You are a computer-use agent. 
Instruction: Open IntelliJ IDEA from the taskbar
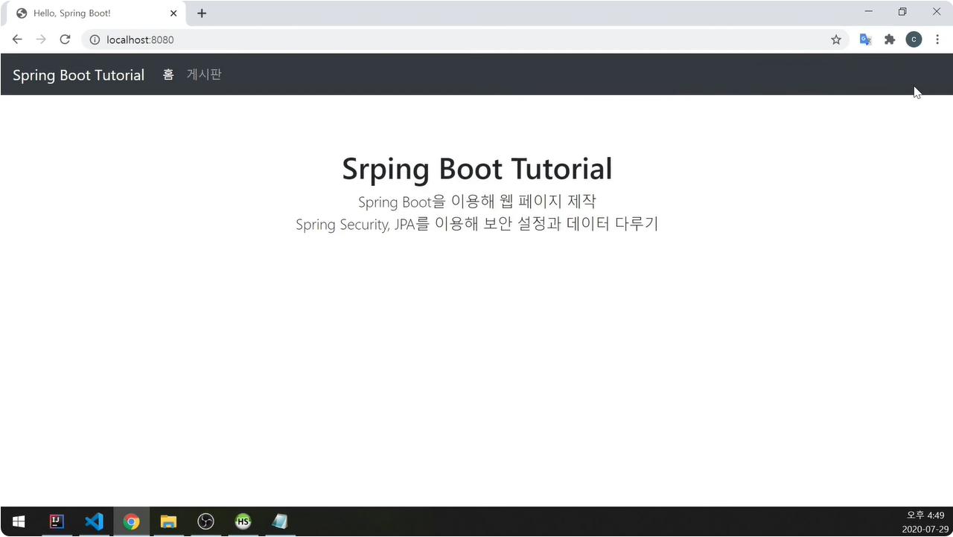(57, 521)
